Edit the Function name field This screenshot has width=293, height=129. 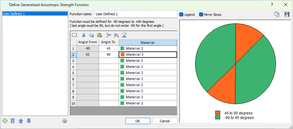coord(136,14)
